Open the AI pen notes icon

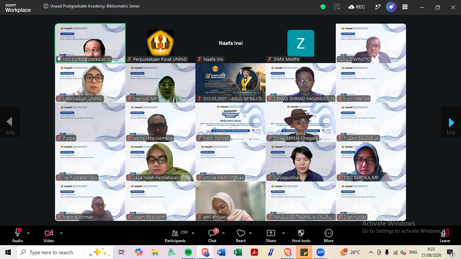pyautogui.click(x=378, y=7)
